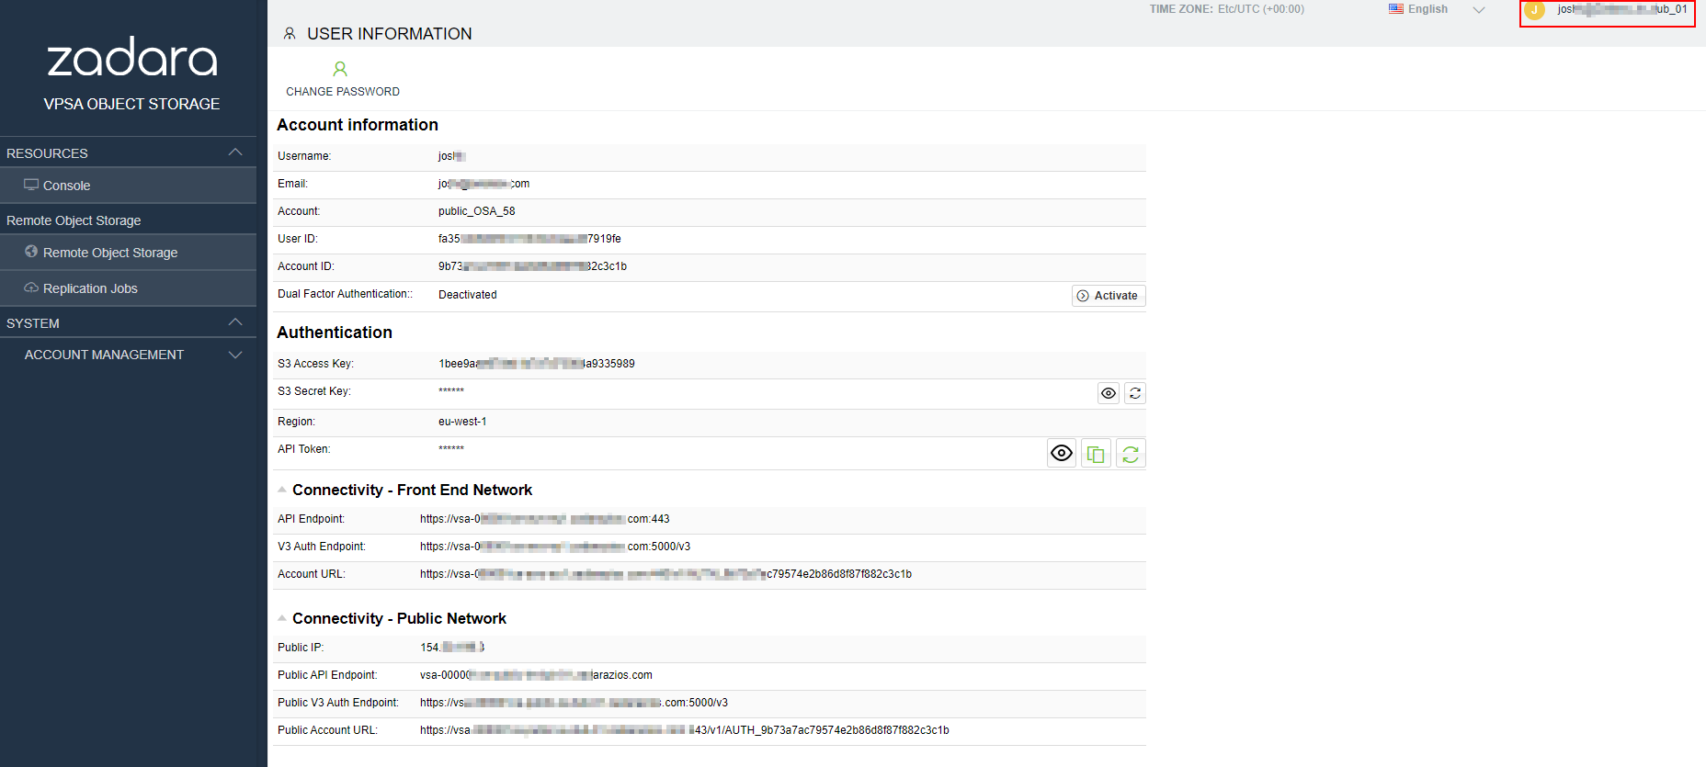Open the Change Password action
1706x767 pixels.
(x=342, y=79)
